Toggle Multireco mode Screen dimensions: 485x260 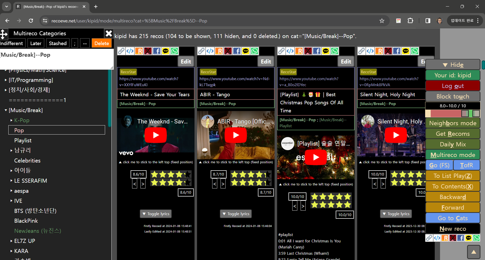click(x=453, y=155)
